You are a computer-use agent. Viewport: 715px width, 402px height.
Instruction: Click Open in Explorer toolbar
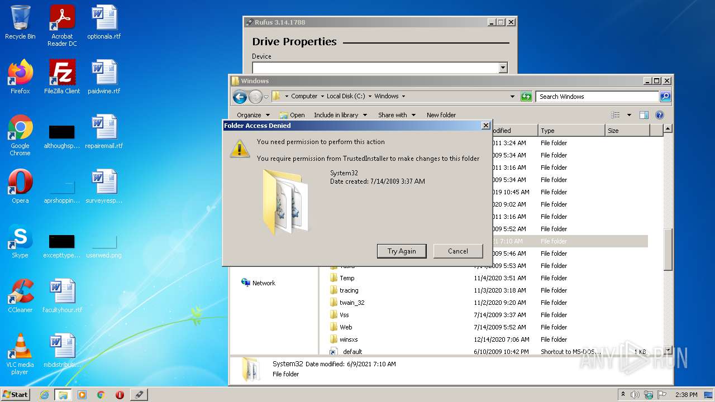pyautogui.click(x=292, y=115)
